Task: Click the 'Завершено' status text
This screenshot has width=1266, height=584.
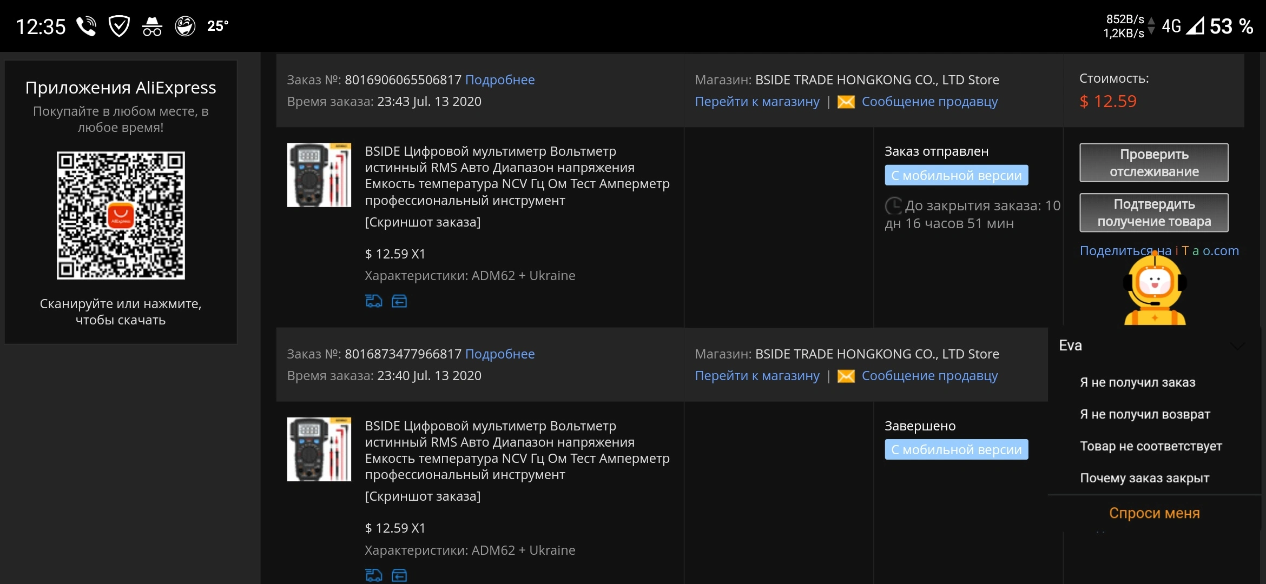Action: [x=920, y=426]
